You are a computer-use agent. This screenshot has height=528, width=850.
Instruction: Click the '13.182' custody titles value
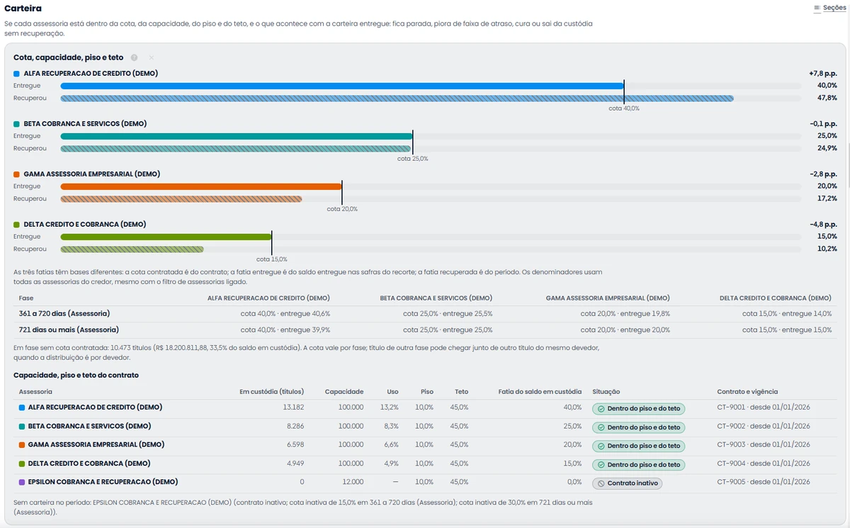tap(293, 408)
